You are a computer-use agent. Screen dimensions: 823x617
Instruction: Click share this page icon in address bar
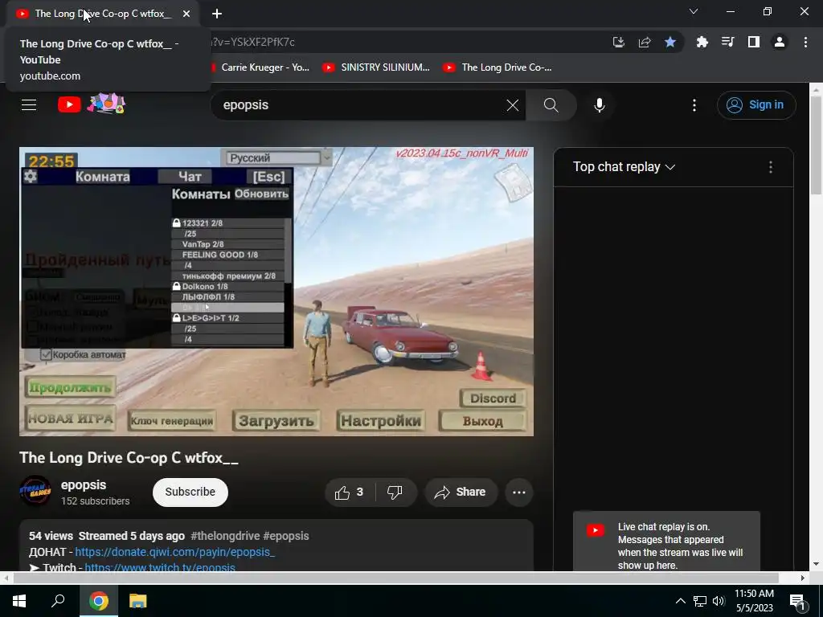coord(645,42)
